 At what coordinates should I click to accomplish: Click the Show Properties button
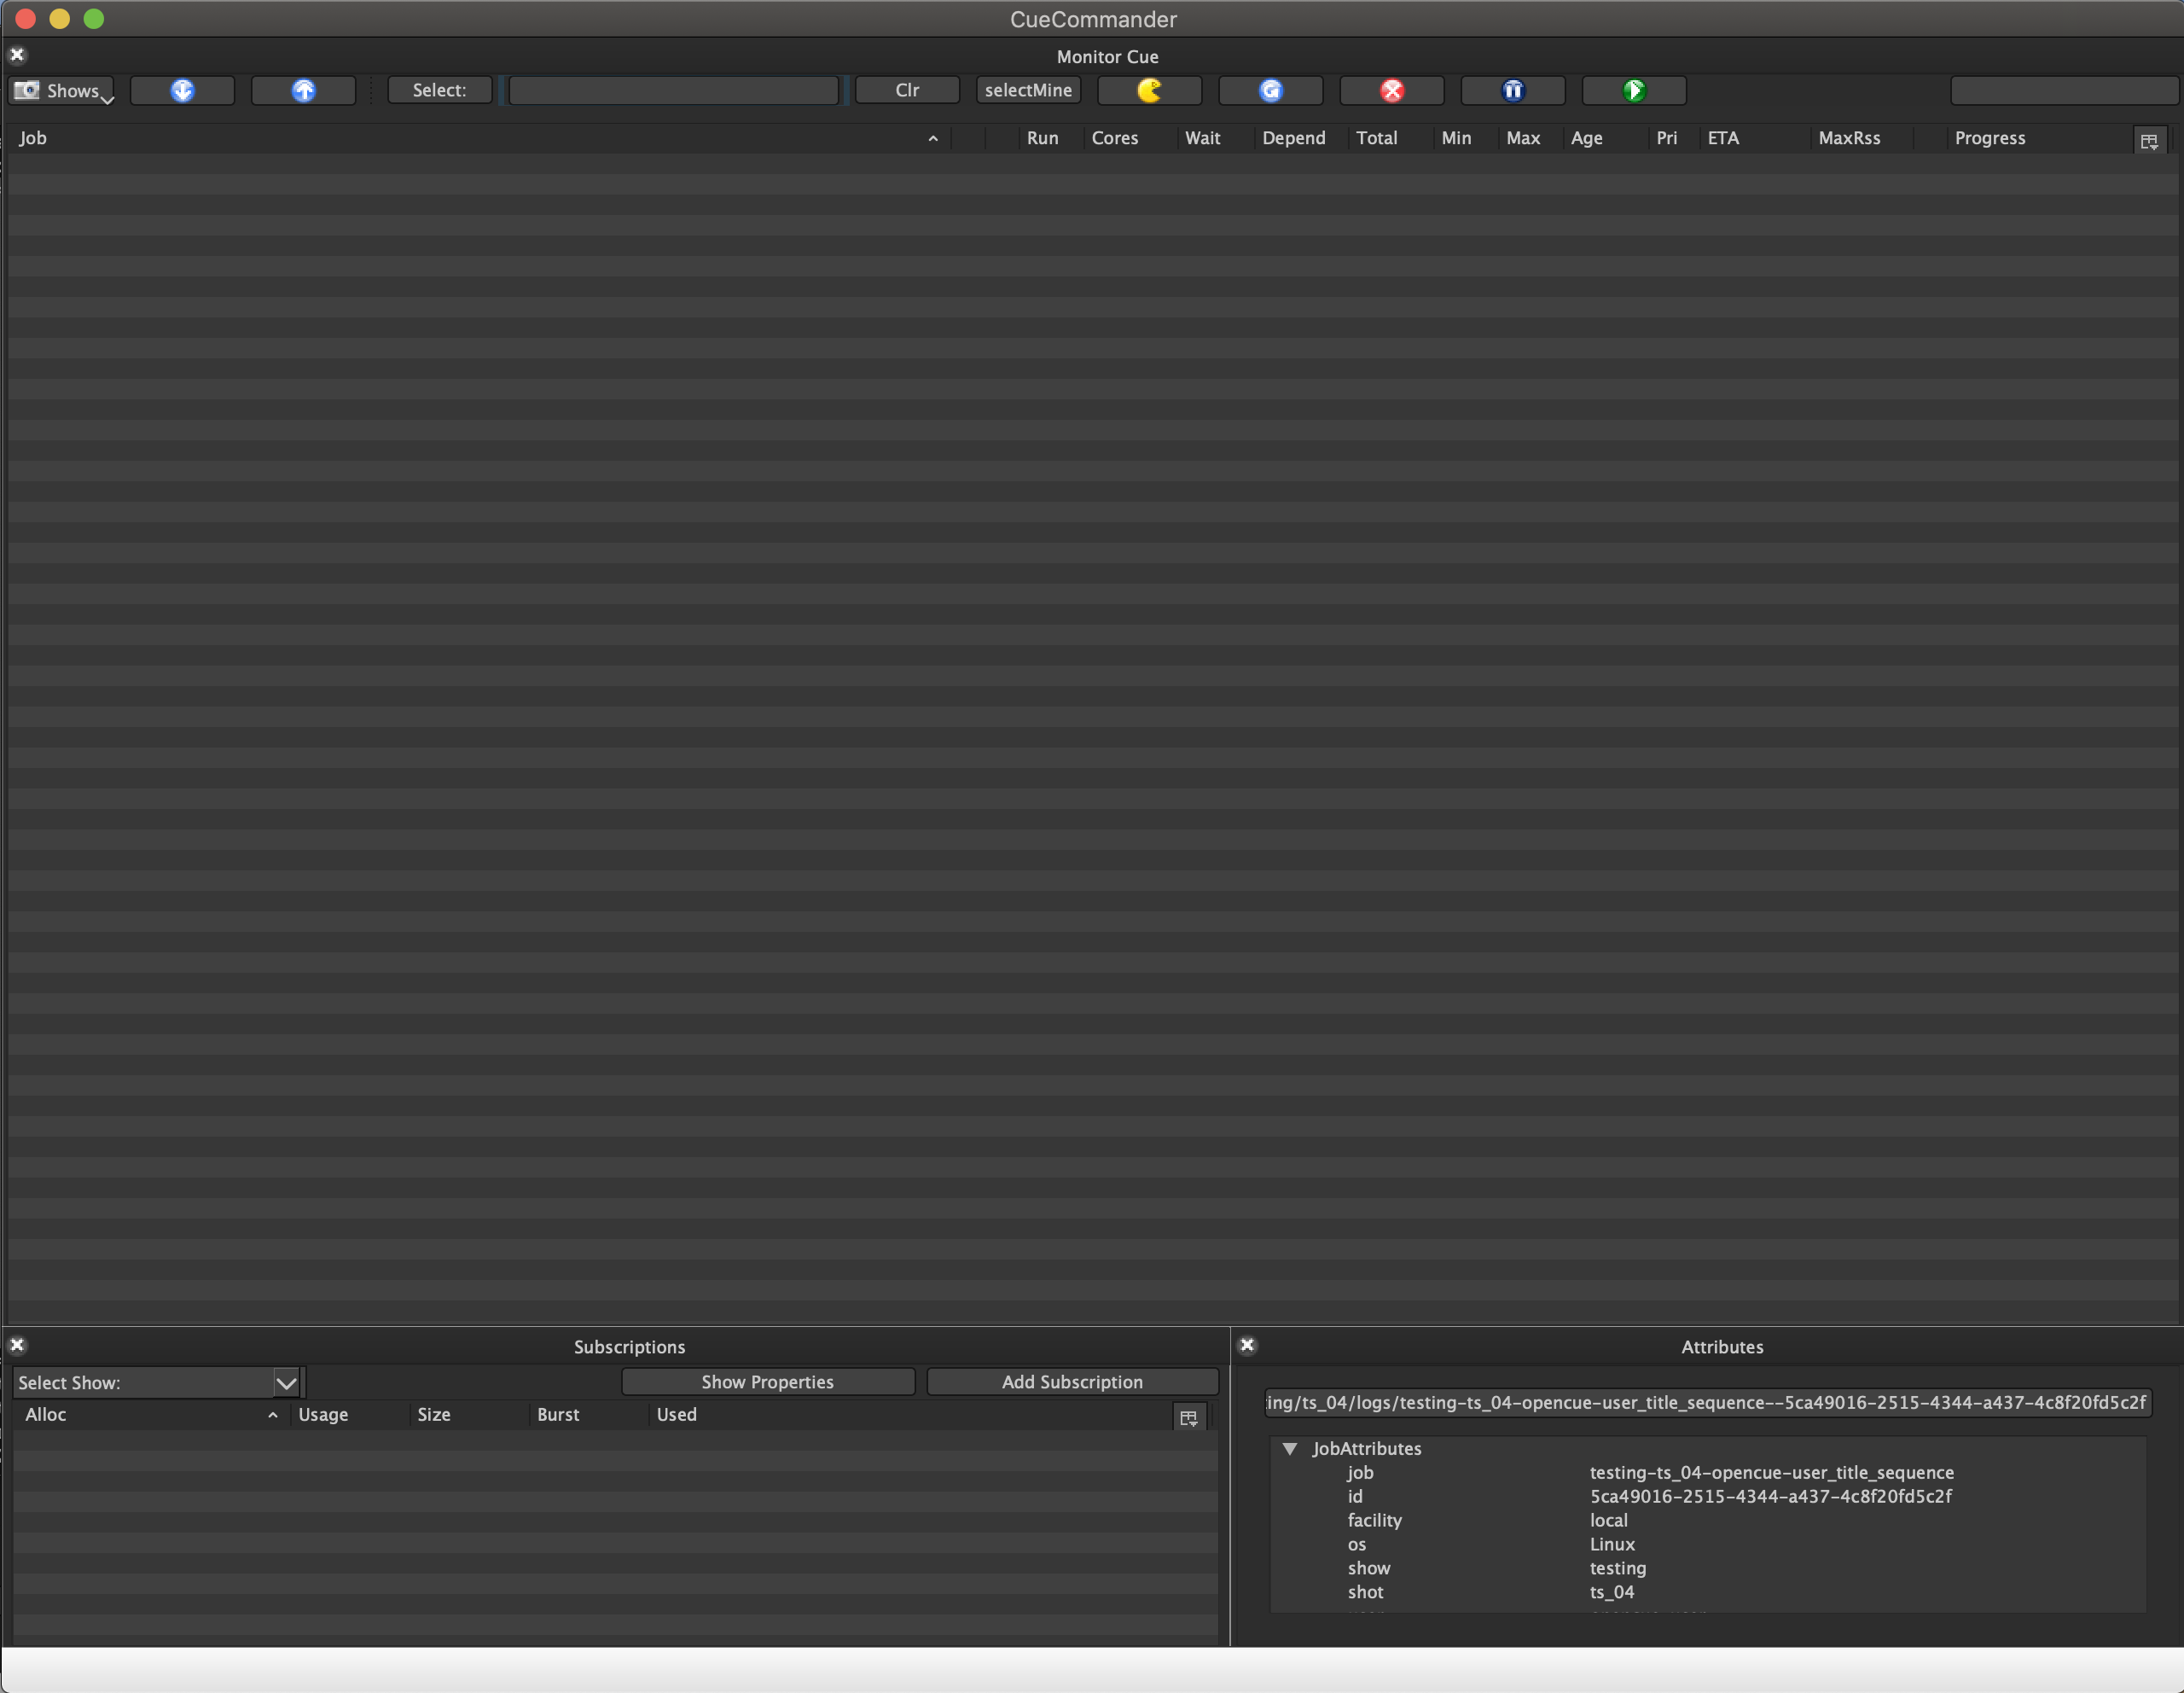(x=766, y=1382)
